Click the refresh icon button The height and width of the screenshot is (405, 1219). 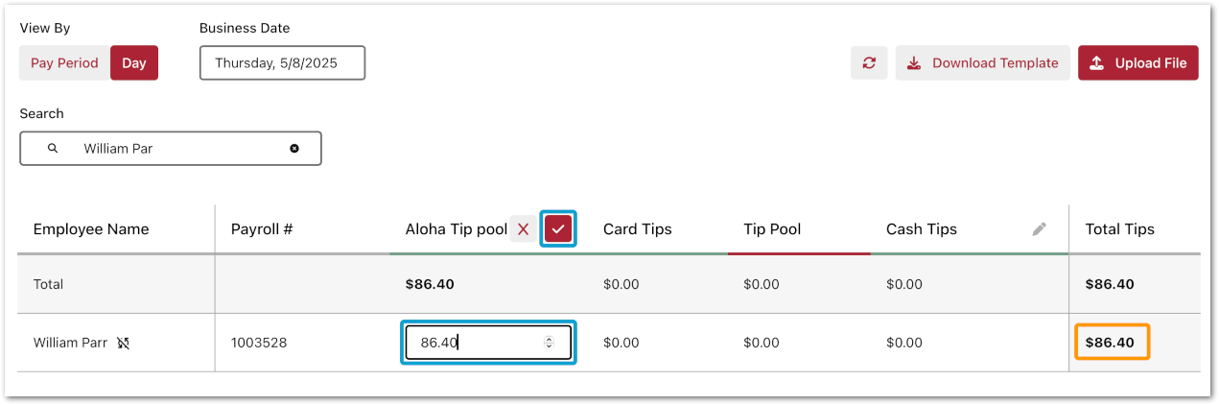[869, 63]
